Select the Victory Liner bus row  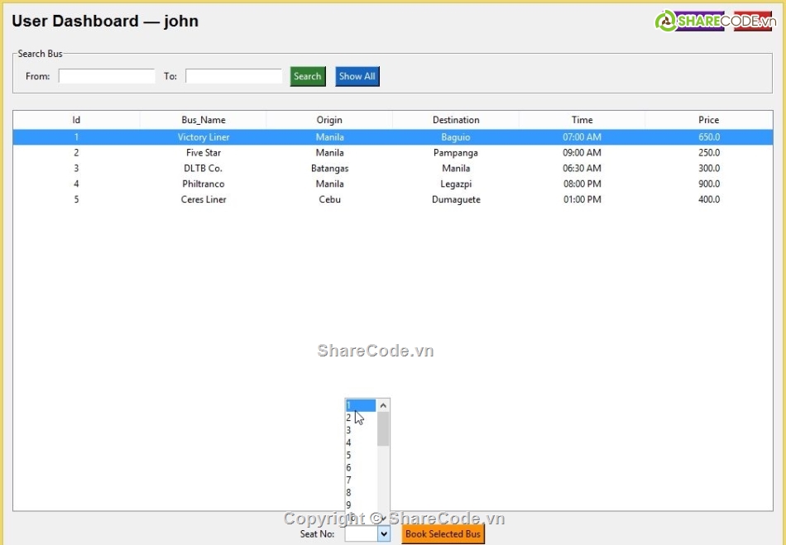click(x=331, y=136)
